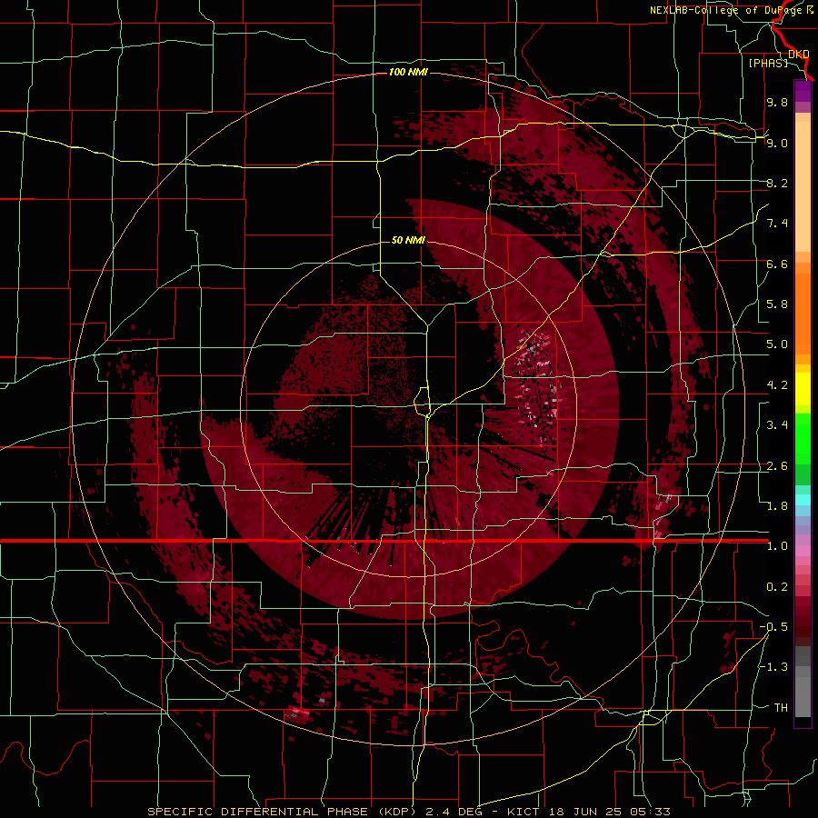This screenshot has height=818, width=818.
Task: Click the 8.2 scale value
Action: 777,183
